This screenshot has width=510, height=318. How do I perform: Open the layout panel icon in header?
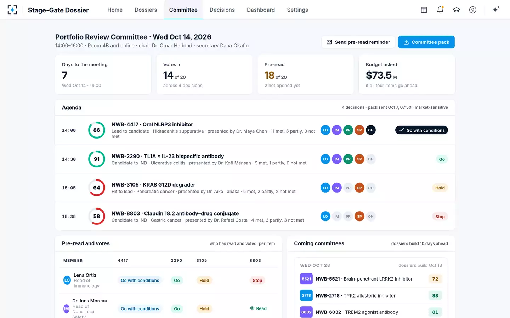click(424, 10)
